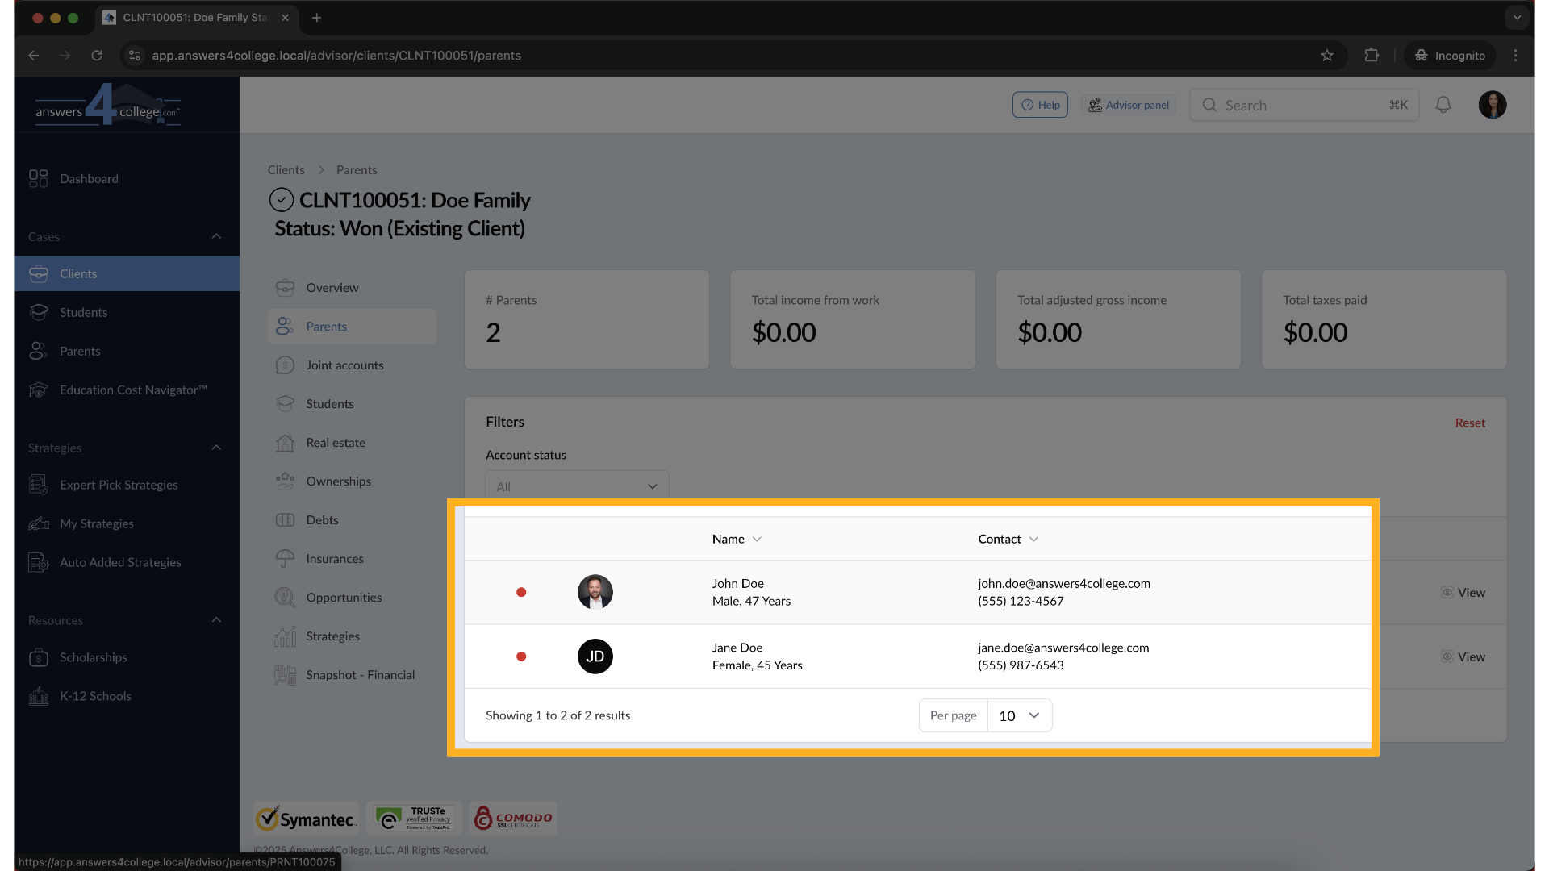Click the Education Cost Navigator icon
Image resolution: width=1549 pixels, height=871 pixels.
coord(38,390)
